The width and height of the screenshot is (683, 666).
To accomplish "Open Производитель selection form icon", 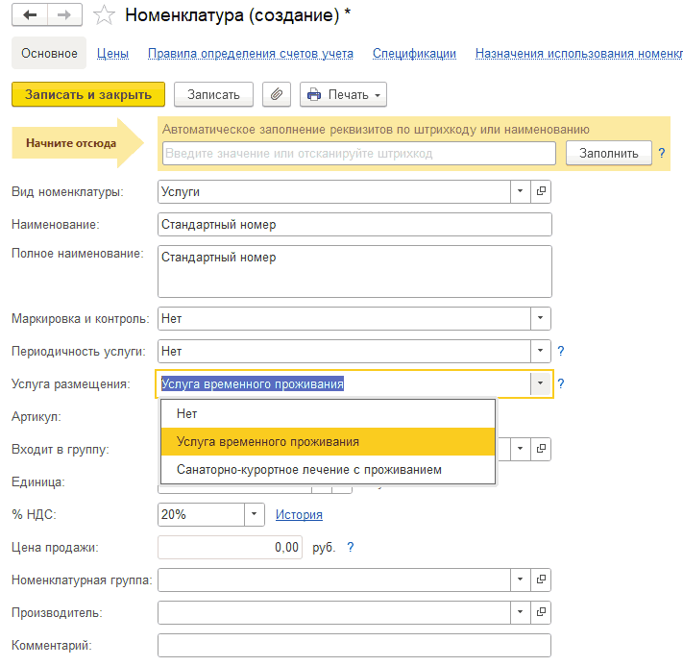I will tap(542, 612).
